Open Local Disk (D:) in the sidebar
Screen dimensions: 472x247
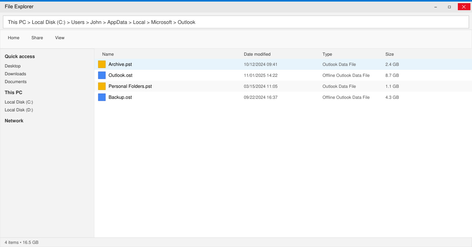[x=19, y=110]
